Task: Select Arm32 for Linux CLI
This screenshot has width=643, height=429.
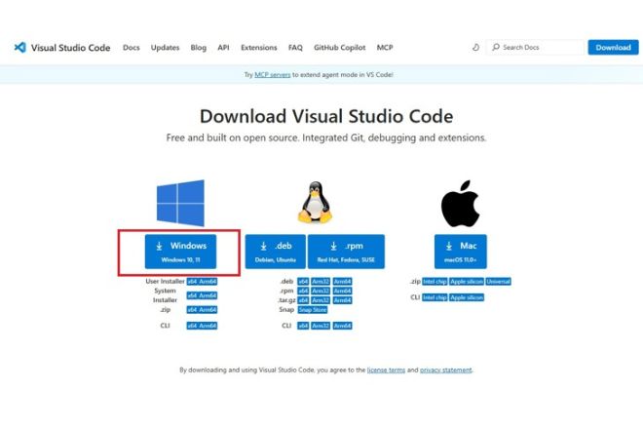Action: tap(321, 326)
